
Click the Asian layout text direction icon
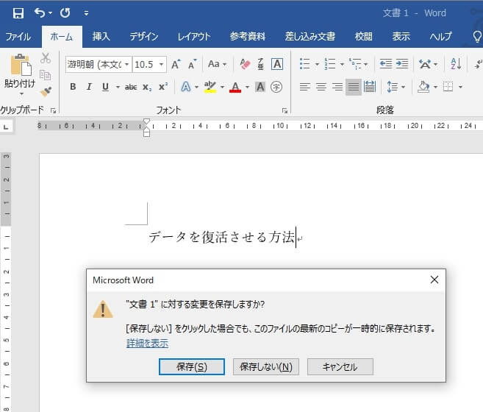[425, 64]
